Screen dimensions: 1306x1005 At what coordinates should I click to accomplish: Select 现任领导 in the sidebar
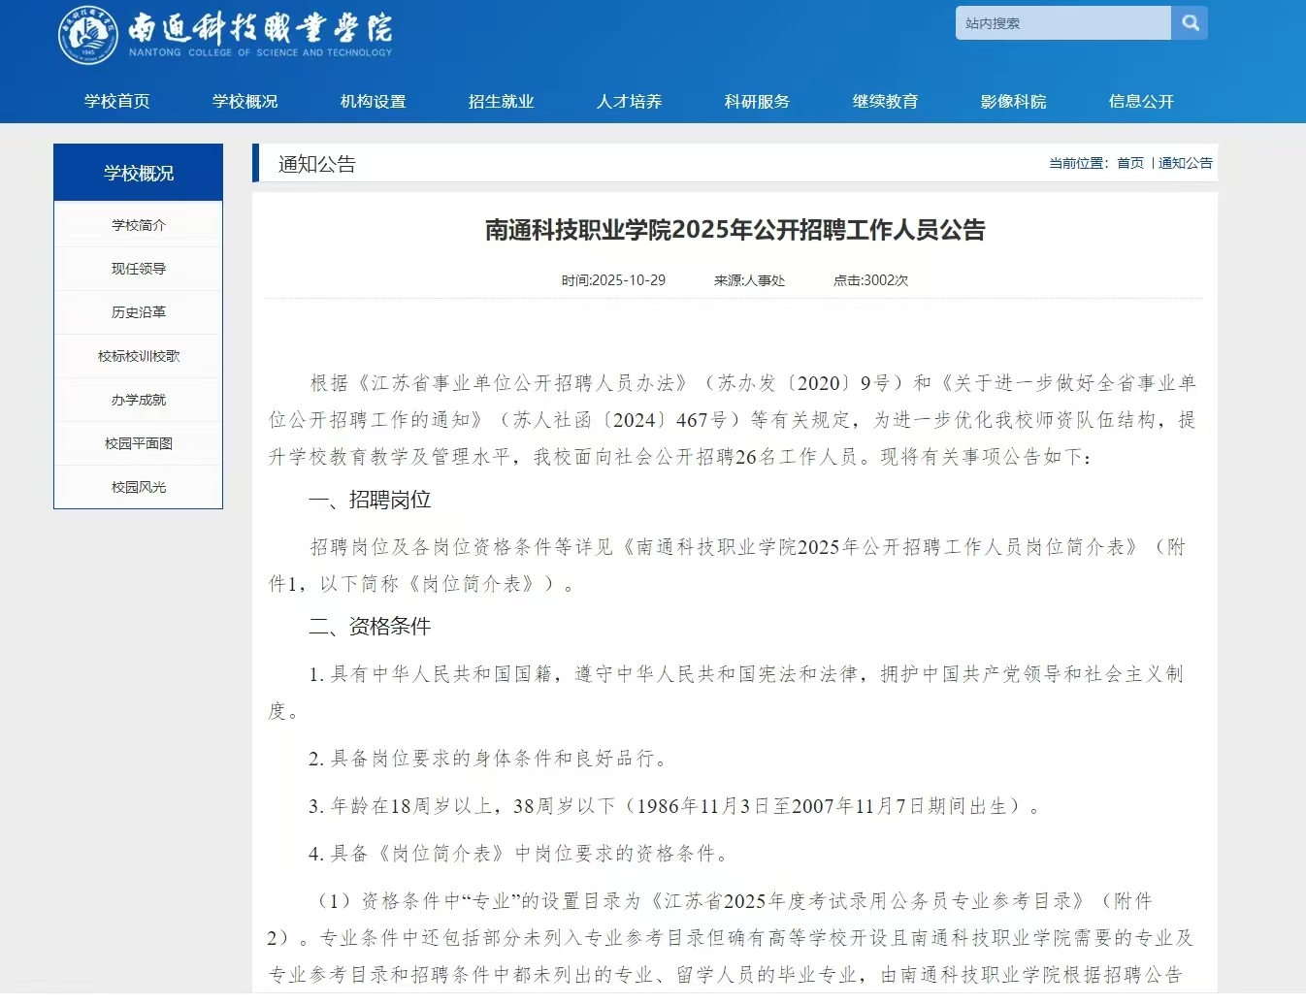138,269
